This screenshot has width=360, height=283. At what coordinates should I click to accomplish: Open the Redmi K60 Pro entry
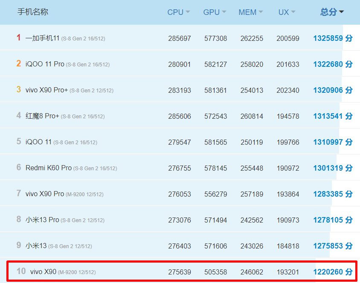click(x=49, y=168)
